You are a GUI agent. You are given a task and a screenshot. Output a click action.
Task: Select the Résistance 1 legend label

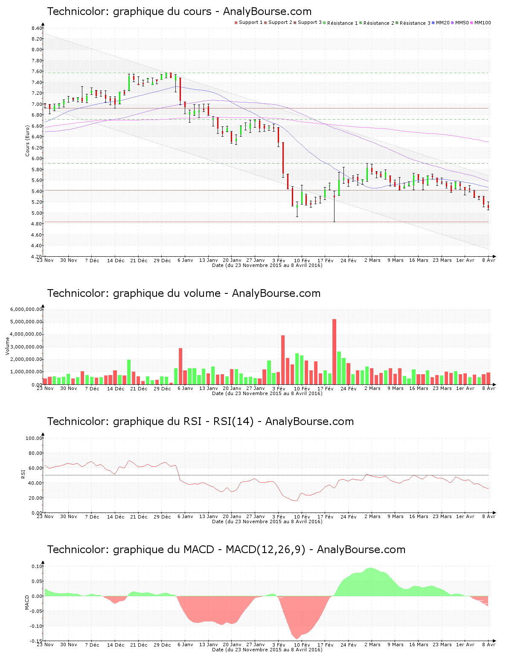click(343, 23)
